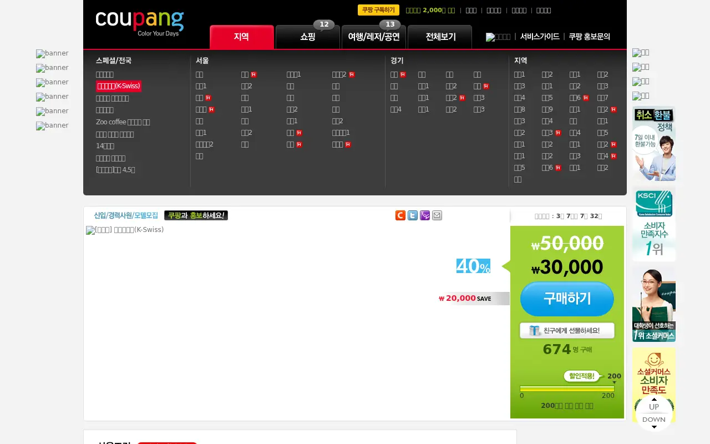Open the 대학생이 선호하는 1위 소셜커머스 banner
This screenshot has width=710, height=444.
click(x=654, y=305)
